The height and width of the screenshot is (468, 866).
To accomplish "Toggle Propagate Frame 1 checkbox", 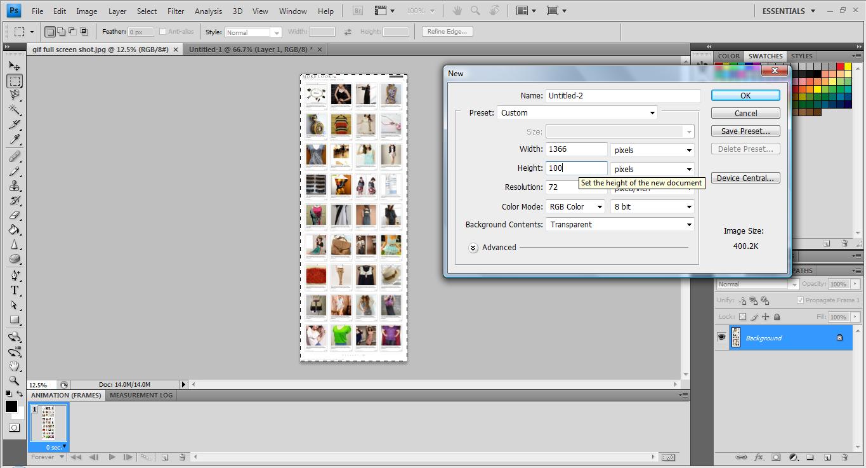I will coord(800,300).
